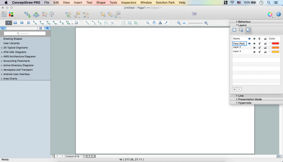Toggle visibility eye for Layer 2
Image resolution: width=283 pixels, height=162 pixels.
click(254, 48)
